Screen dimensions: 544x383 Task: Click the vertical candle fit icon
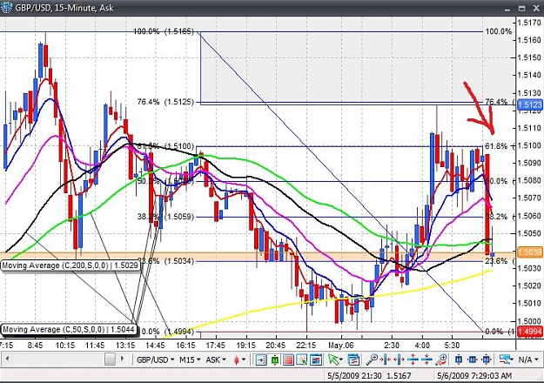pyautogui.click(x=459, y=359)
